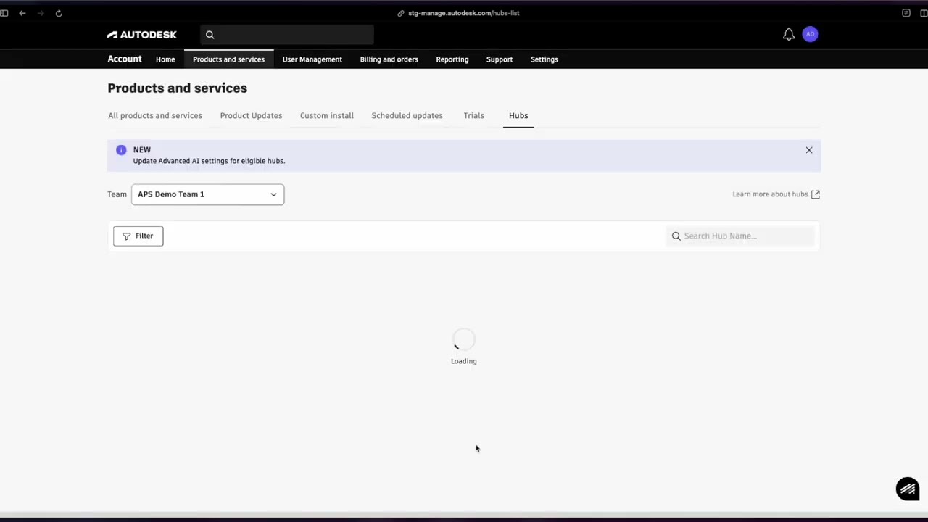Click the Update Advanced AI settings banner text
928x522 pixels.
[x=209, y=161]
